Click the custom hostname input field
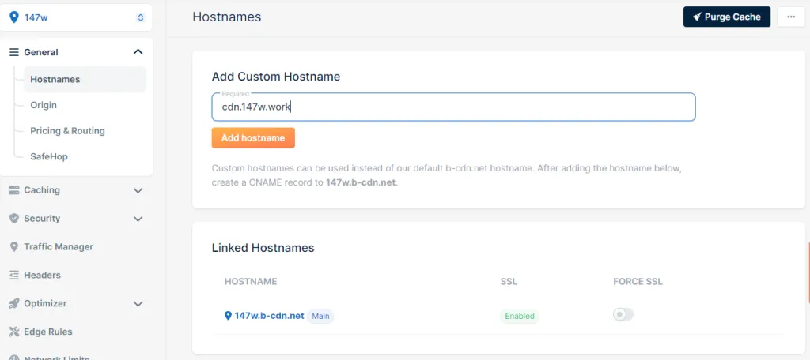 pos(453,107)
